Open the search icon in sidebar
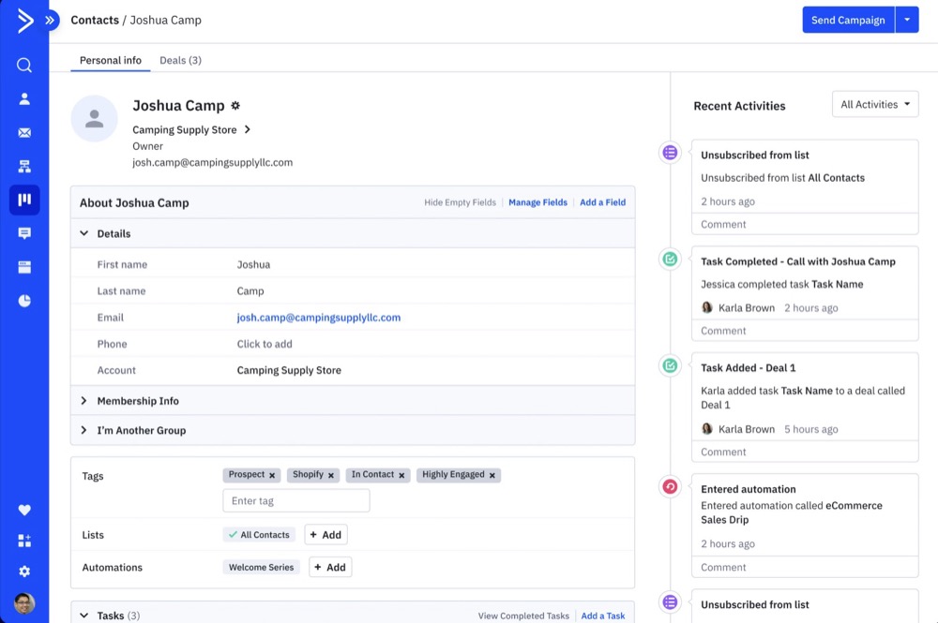Viewport: 938px width, 623px height. click(x=24, y=65)
